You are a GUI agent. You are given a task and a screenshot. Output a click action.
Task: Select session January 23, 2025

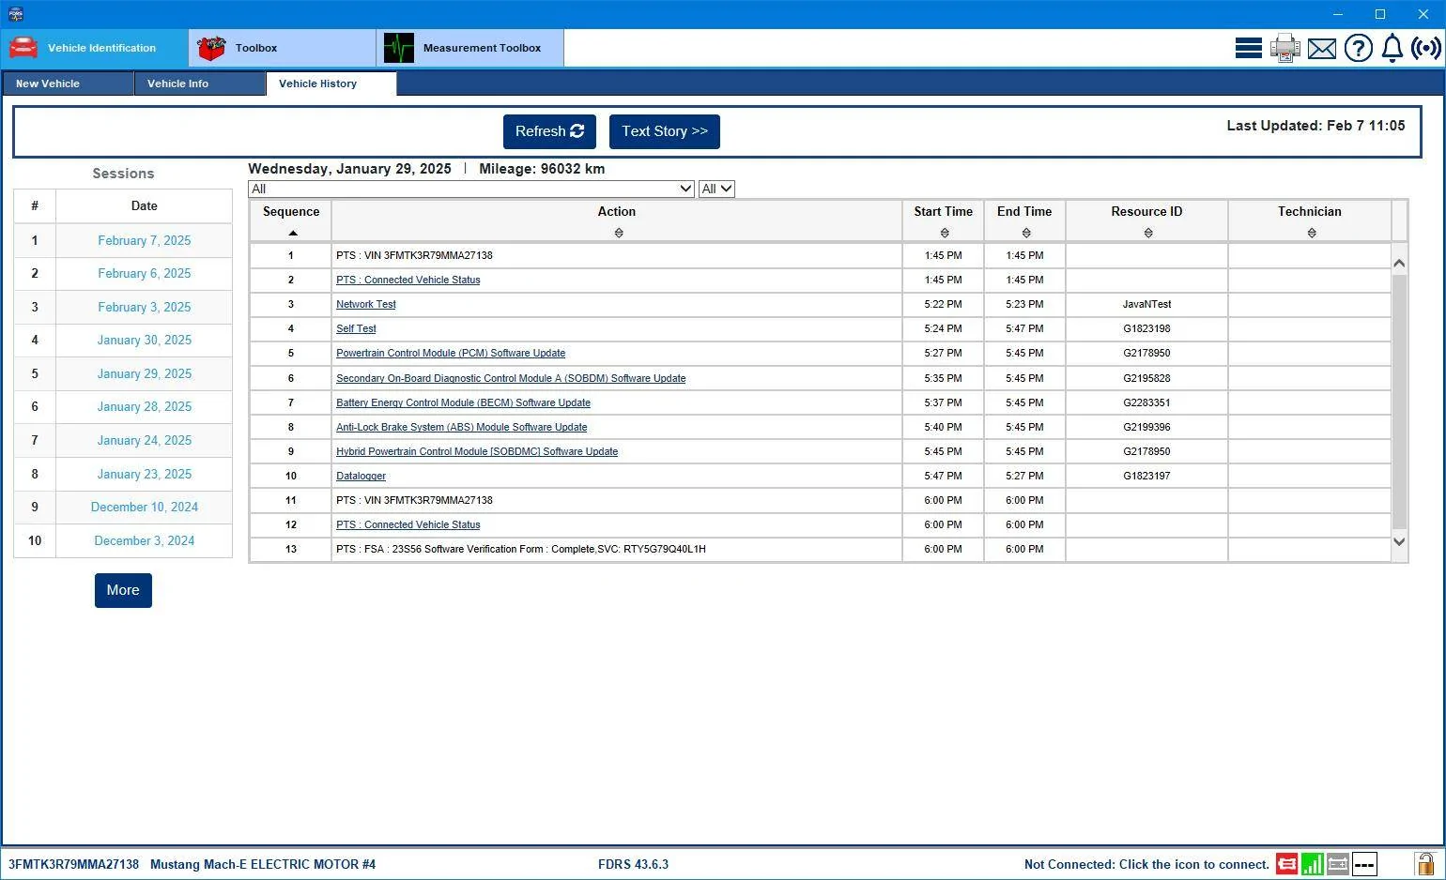pyautogui.click(x=144, y=474)
